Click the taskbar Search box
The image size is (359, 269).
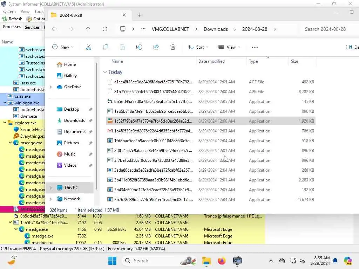click(160, 261)
